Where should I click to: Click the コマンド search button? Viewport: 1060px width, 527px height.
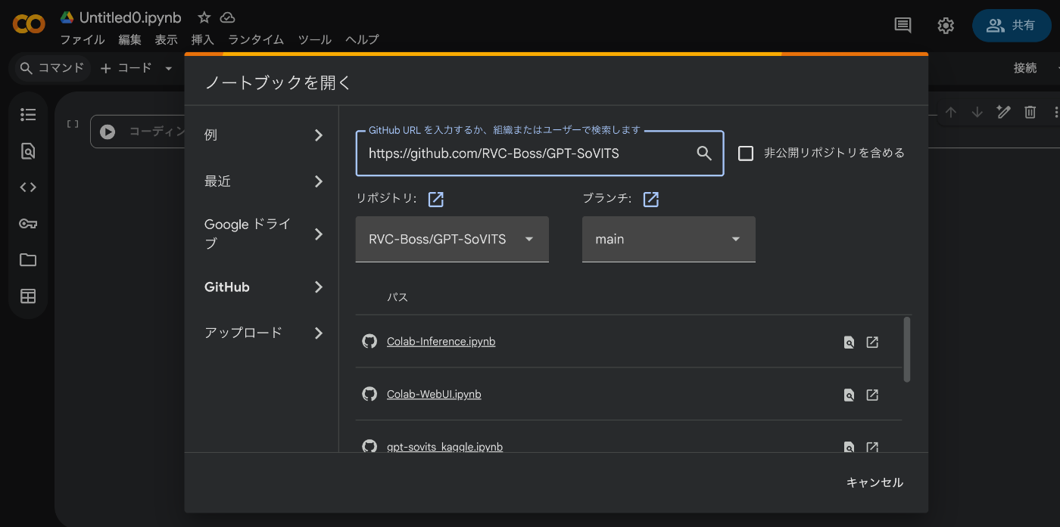[51, 68]
